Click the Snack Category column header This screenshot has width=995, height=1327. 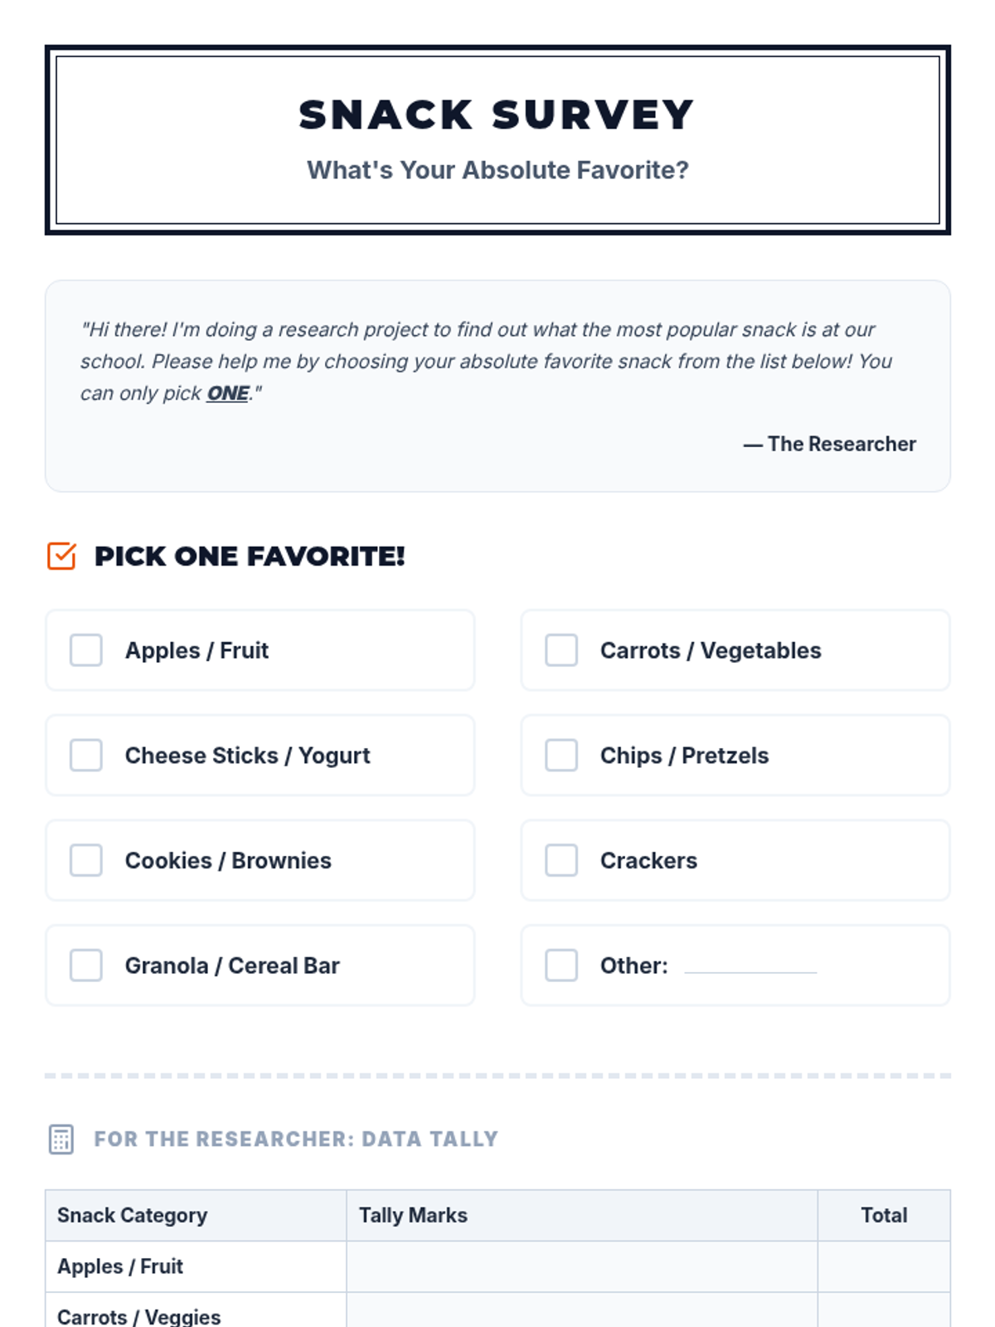(133, 1215)
